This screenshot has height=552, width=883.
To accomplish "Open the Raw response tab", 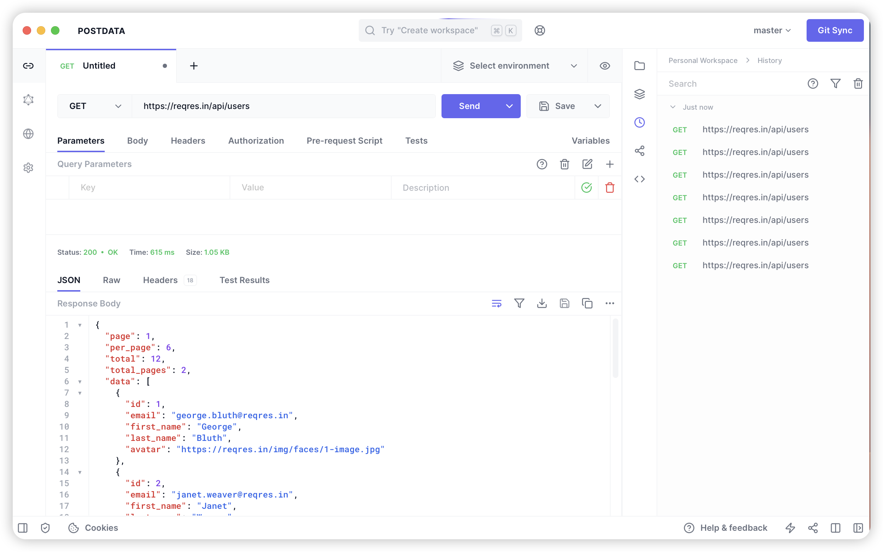I will click(x=111, y=280).
